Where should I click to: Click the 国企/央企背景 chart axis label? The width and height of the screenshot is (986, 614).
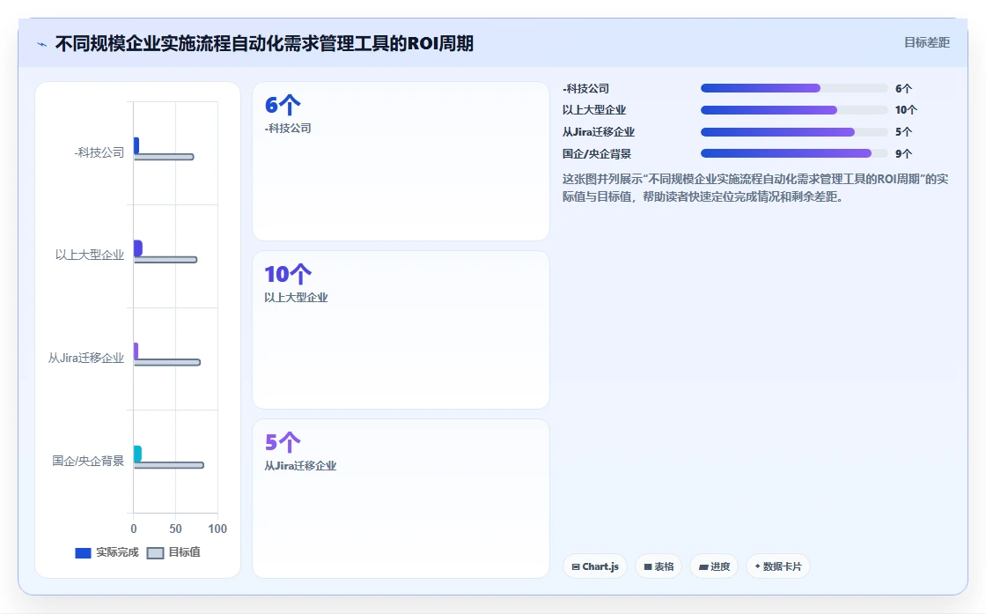88,461
